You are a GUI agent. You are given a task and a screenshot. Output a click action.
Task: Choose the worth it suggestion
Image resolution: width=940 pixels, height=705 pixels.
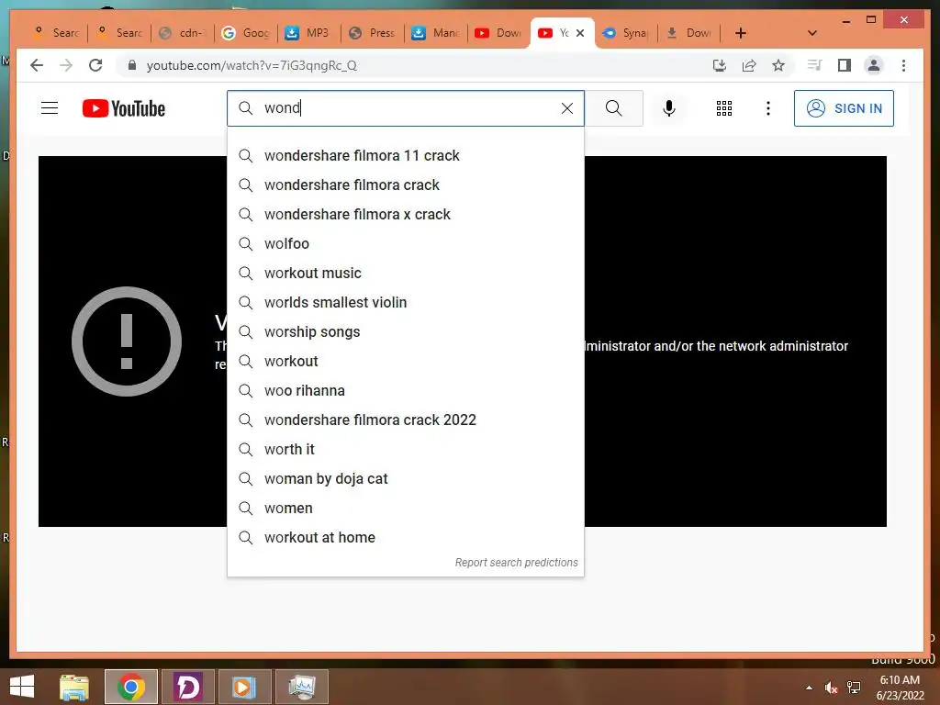pos(405,449)
